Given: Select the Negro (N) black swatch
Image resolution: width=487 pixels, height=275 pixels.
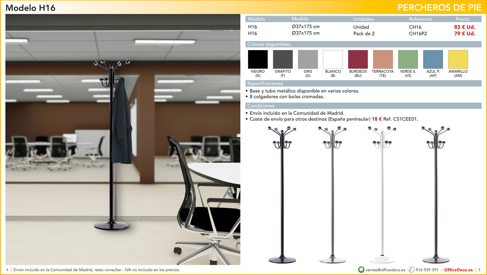Looking at the screenshot, I should coord(258,59).
